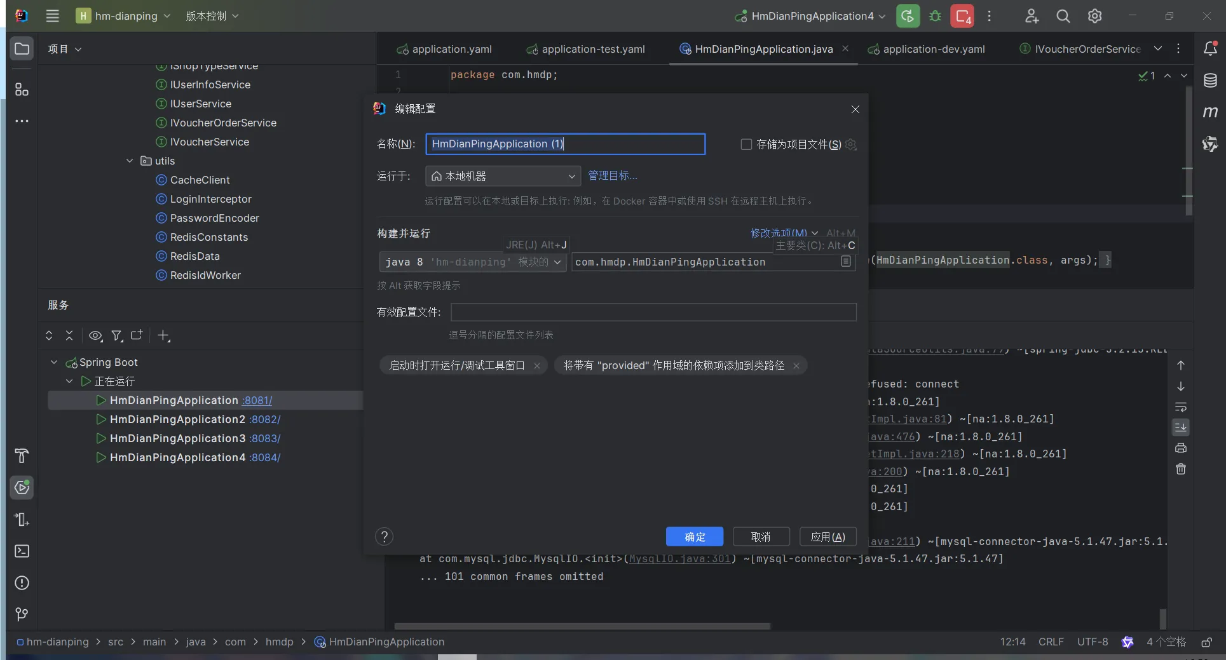Open the Build hammer tool window
1226x660 pixels.
(22, 455)
